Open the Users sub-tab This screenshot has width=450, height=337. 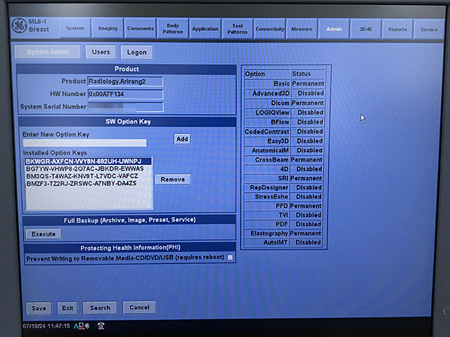(x=101, y=52)
